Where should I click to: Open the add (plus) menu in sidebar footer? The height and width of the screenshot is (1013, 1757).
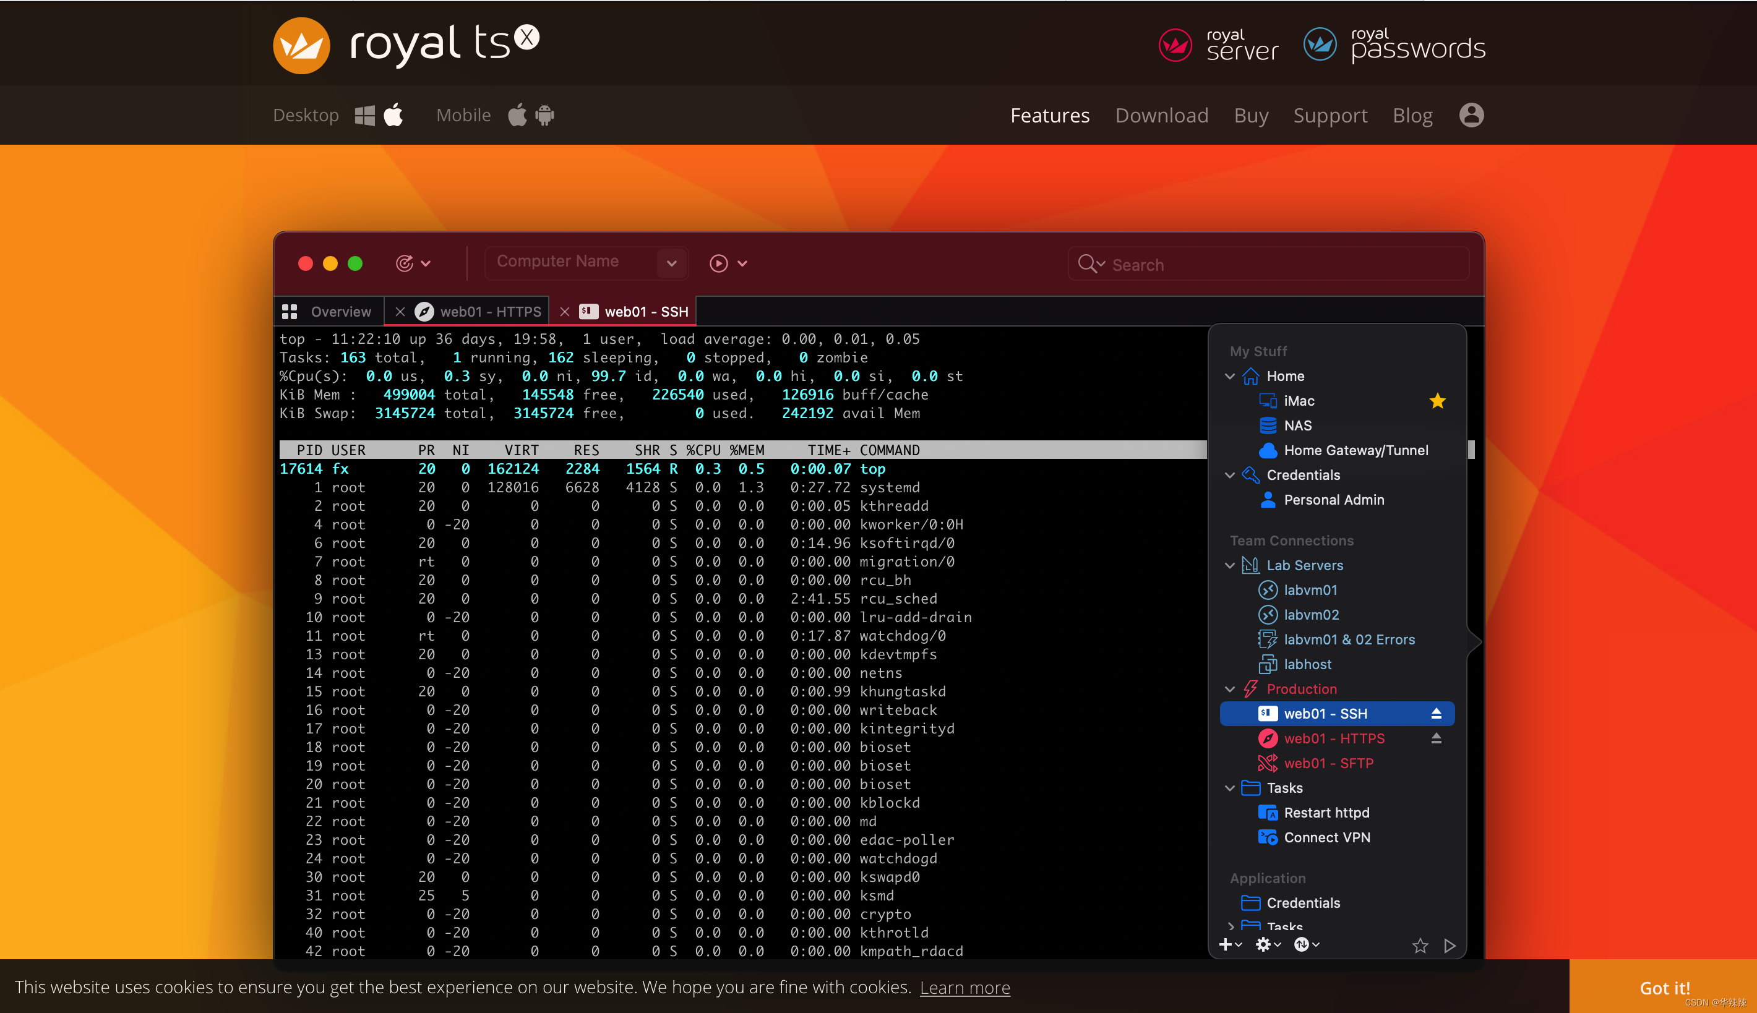tap(1231, 945)
